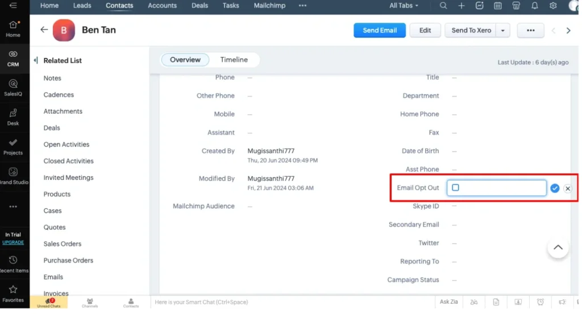The image size is (582, 314).
Task: Open the Deals tab in top nav
Action: [x=199, y=6]
